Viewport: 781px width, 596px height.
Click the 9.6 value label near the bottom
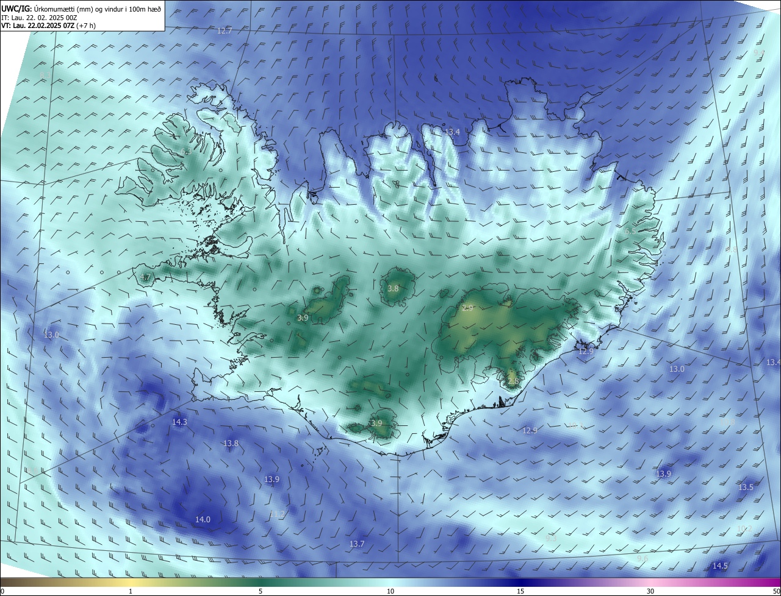642,559
